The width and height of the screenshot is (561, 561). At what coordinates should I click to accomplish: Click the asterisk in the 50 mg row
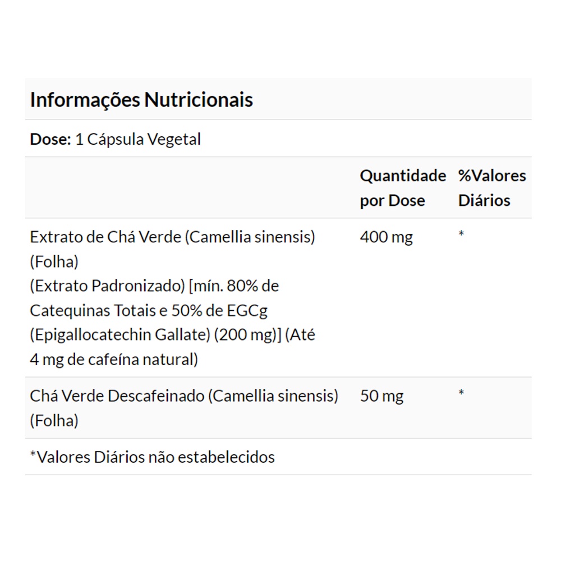(x=461, y=393)
